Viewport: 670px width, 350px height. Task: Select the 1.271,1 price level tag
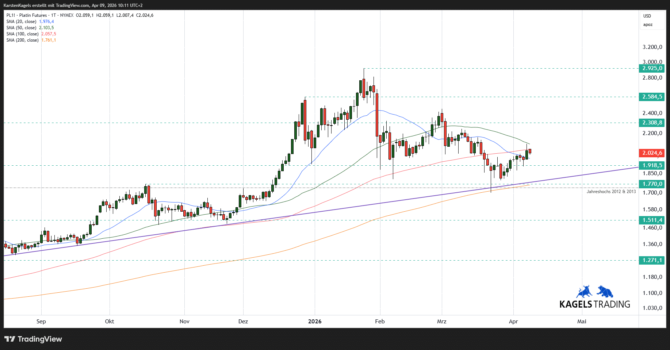(652, 260)
